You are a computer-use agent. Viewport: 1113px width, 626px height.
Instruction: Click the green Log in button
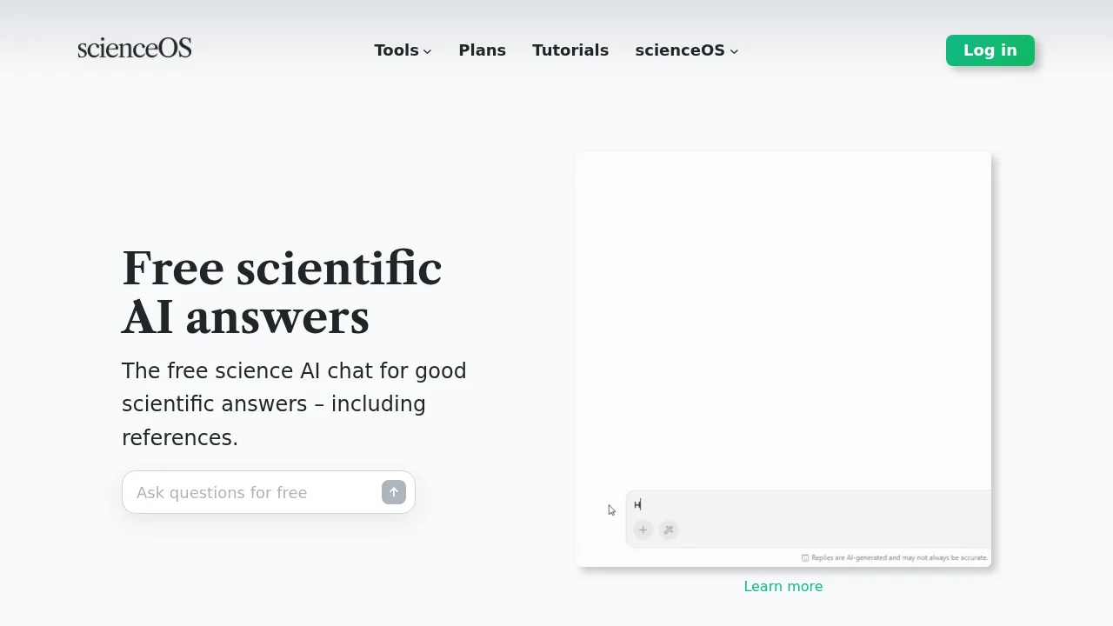990,50
